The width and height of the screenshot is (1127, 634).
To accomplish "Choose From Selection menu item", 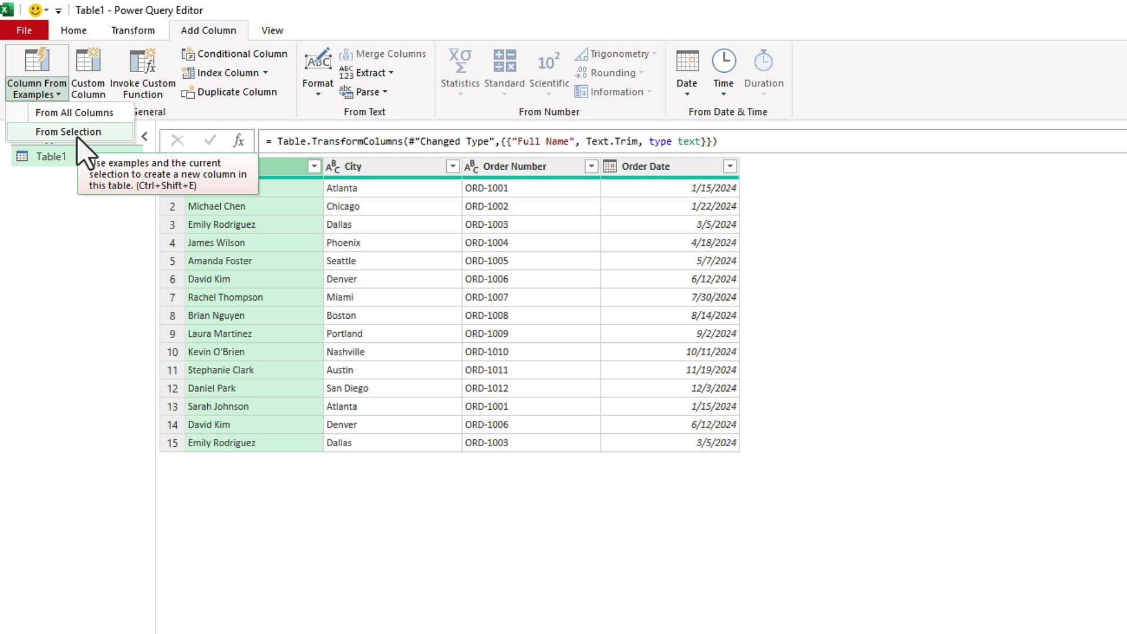I will tap(70, 132).
